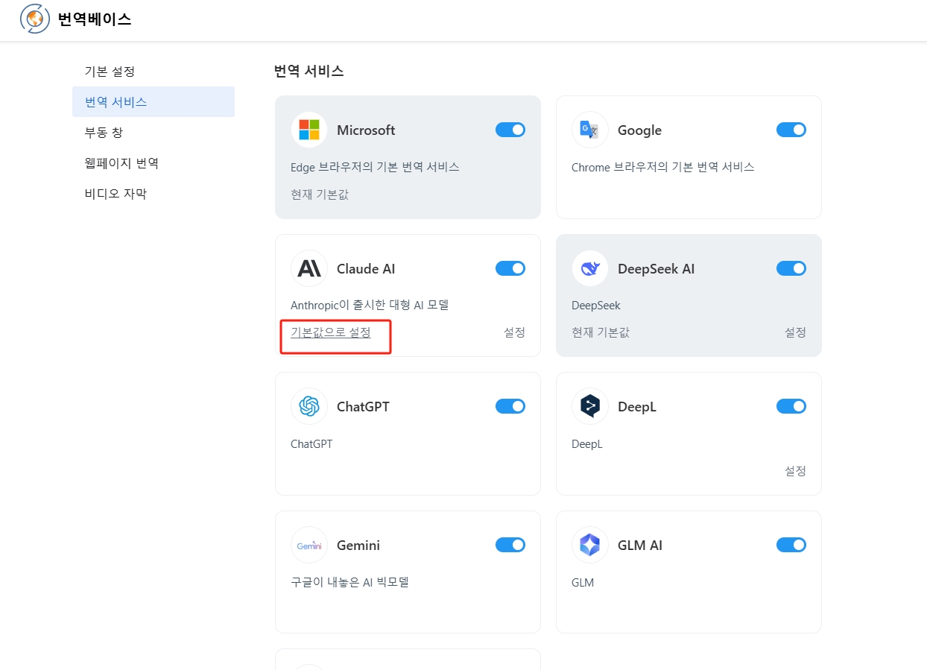Toggle the GLM AI service switch
This screenshot has width=927, height=670.
point(791,545)
